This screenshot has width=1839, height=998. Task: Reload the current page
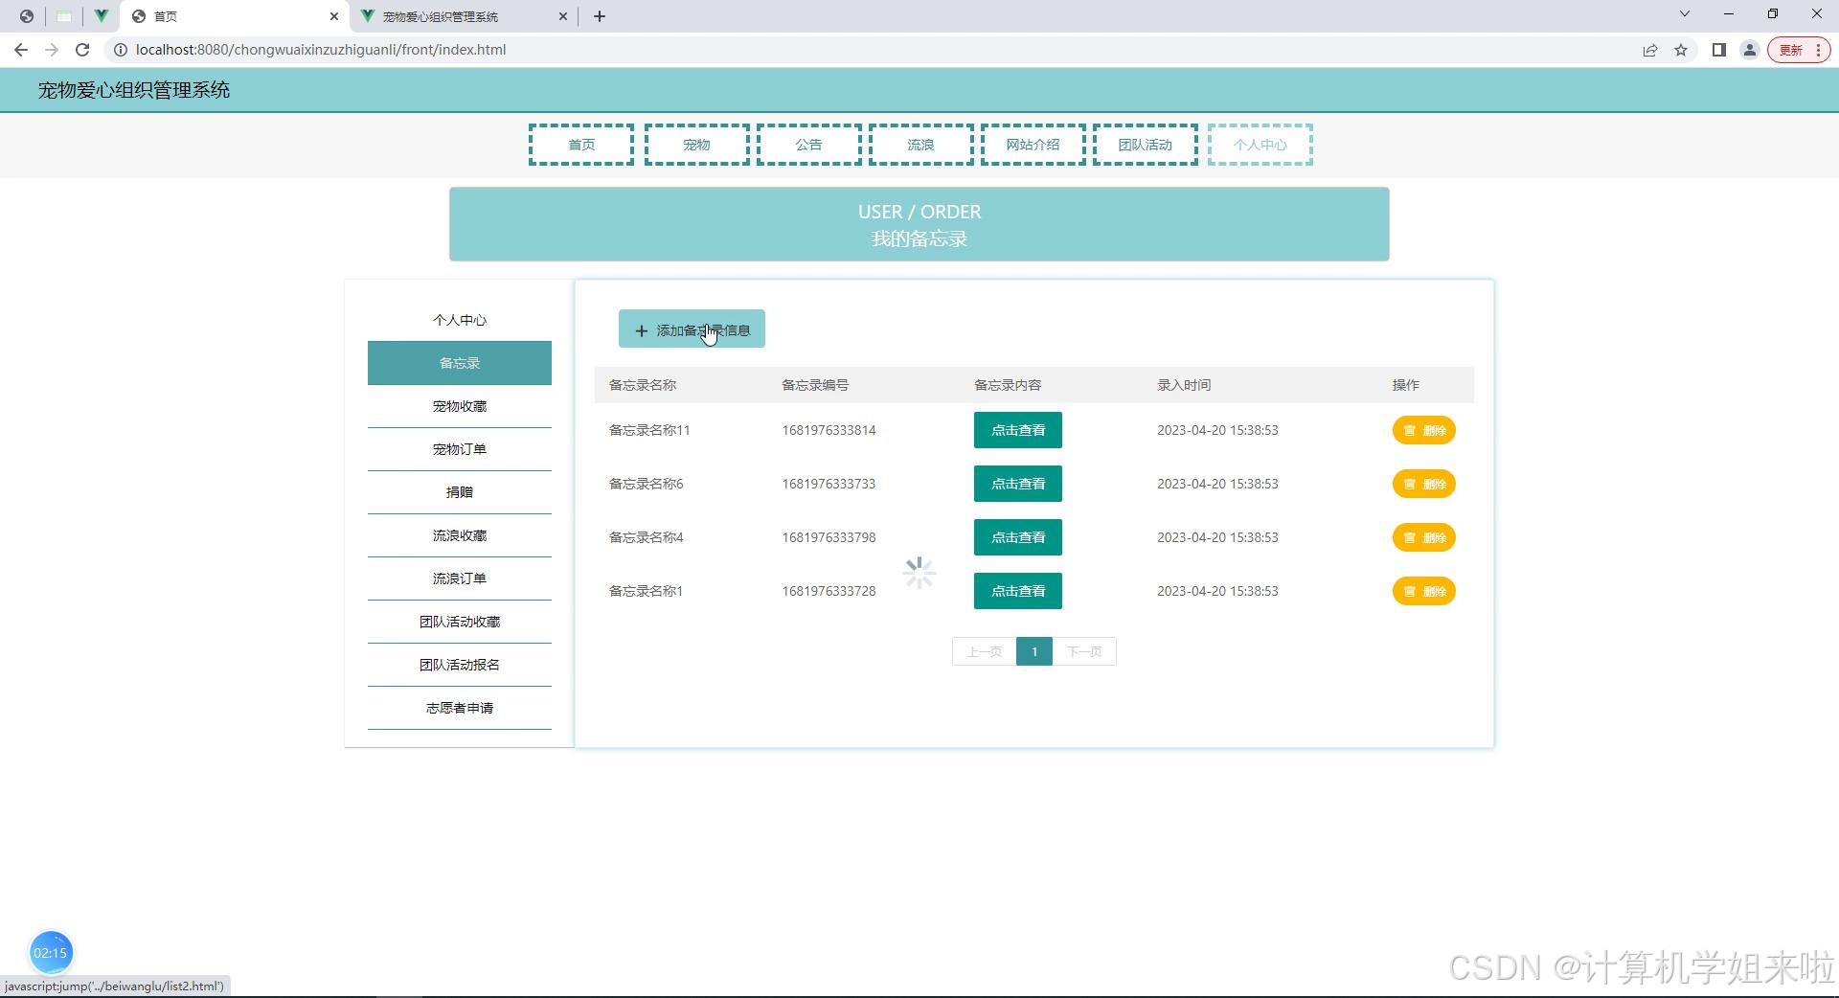coord(82,50)
